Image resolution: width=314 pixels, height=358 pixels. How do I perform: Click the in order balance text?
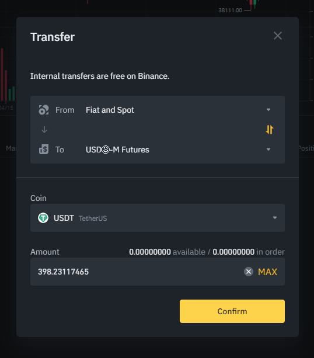point(249,252)
